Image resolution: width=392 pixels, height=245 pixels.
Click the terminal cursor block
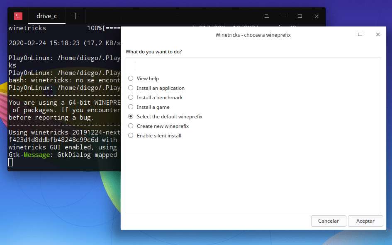tap(10, 162)
